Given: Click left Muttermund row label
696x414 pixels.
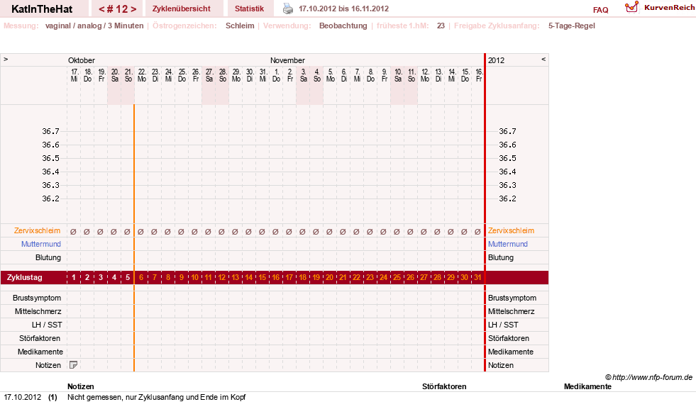Looking at the screenshot, I should (x=41, y=244).
